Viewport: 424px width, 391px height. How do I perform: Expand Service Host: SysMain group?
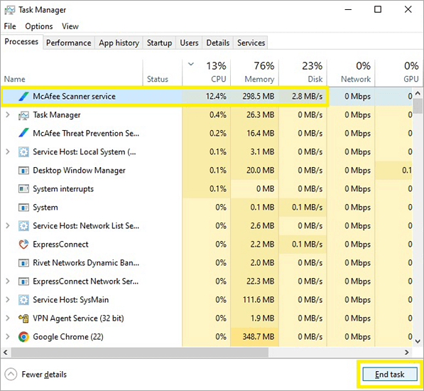[x=8, y=299]
